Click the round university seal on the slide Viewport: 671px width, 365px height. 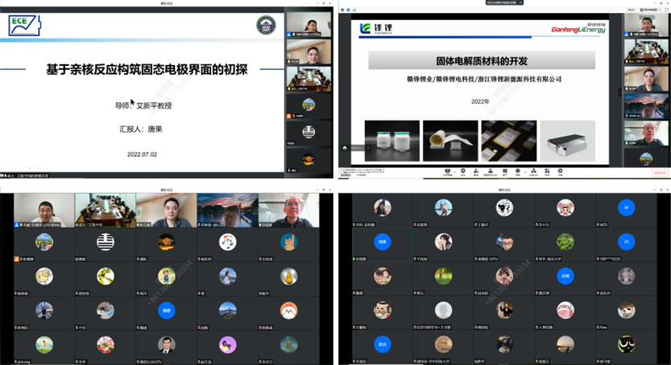(x=266, y=25)
